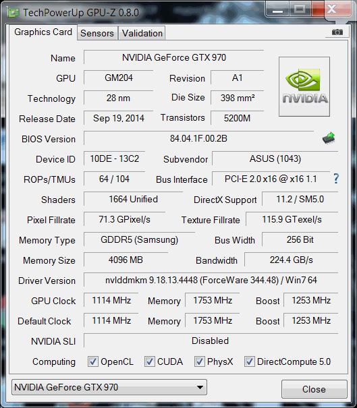Image resolution: width=357 pixels, height=408 pixels.
Task: Click the Bus Width value 256 Bit
Action: (x=300, y=239)
